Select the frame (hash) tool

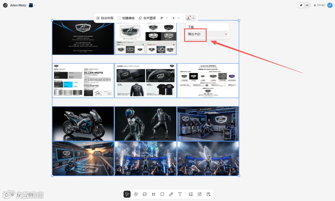pos(154,194)
